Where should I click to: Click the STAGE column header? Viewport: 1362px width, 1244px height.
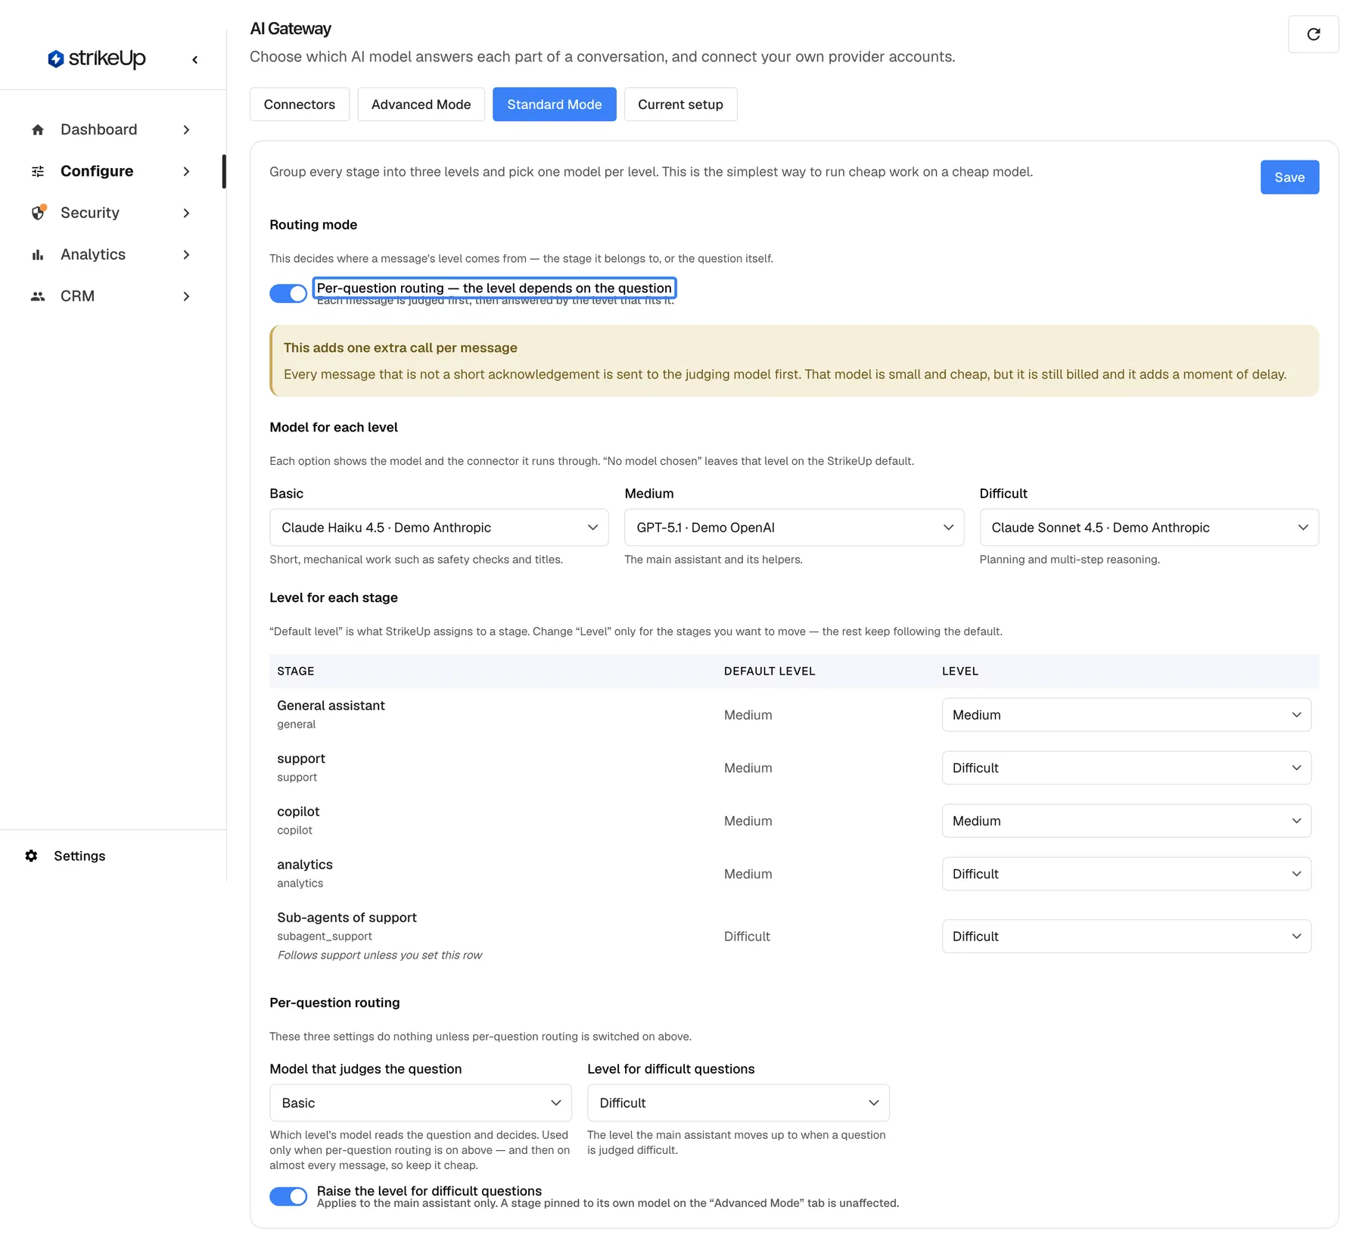(x=296, y=671)
